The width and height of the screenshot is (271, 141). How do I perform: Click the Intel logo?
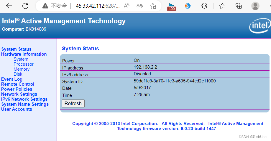pos(260,26)
